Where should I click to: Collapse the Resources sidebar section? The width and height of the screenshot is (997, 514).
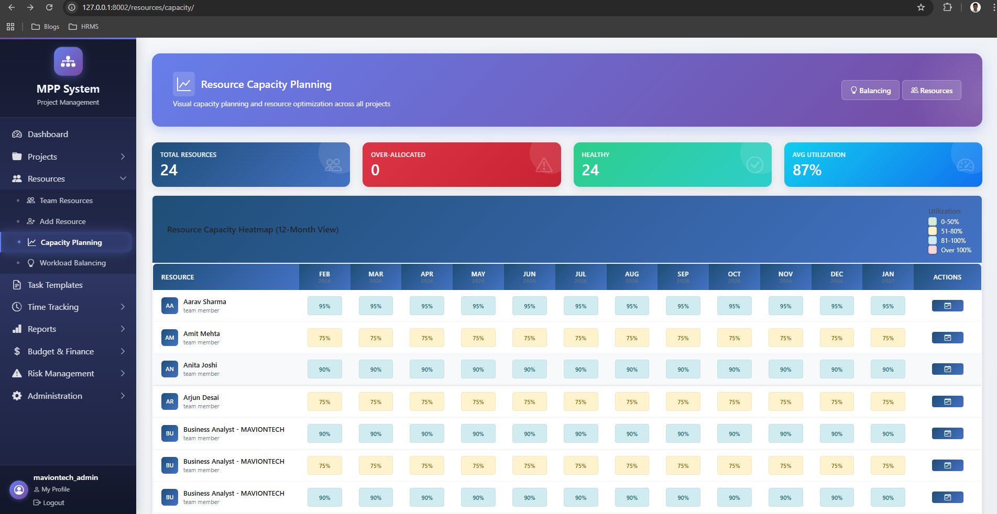click(x=123, y=178)
